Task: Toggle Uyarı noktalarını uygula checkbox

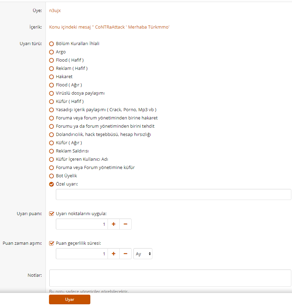Action: point(51,214)
